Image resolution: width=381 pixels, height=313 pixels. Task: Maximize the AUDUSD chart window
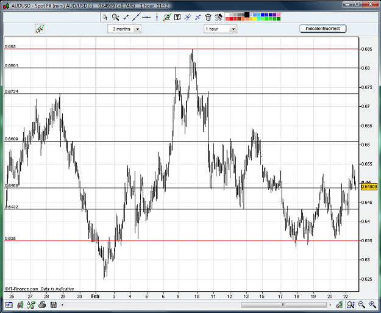point(357,4)
